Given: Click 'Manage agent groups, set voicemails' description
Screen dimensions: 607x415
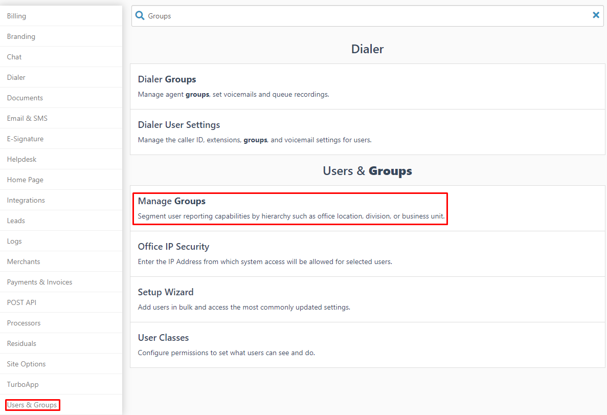Looking at the screenshot, I should tap(233, 95).
